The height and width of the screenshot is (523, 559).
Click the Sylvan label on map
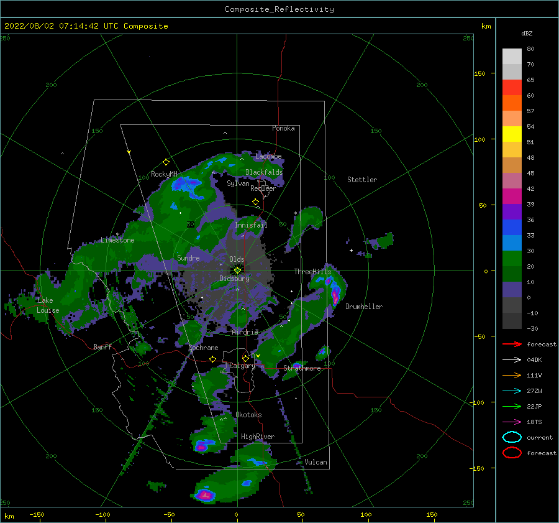pyautogui.click(x=238, y=183)
